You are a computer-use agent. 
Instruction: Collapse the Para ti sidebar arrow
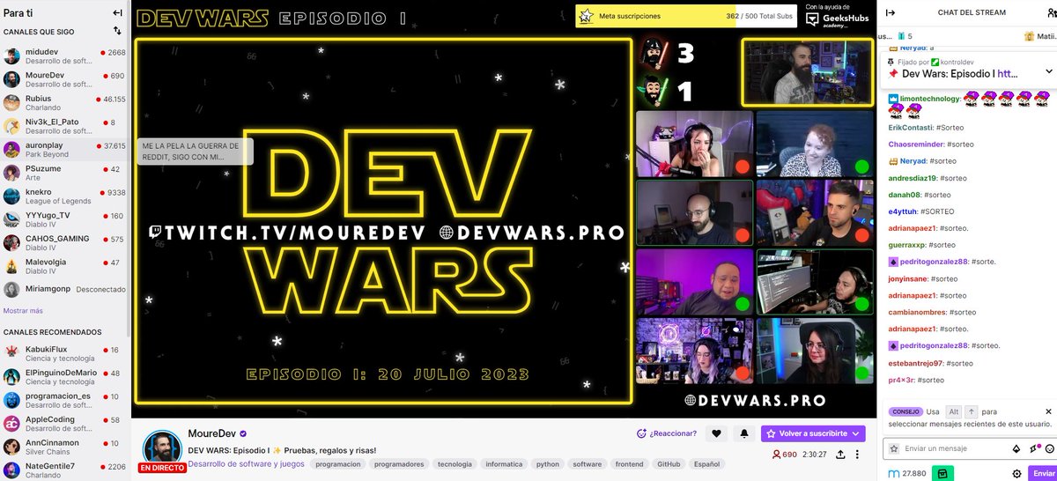pos(117,13)
